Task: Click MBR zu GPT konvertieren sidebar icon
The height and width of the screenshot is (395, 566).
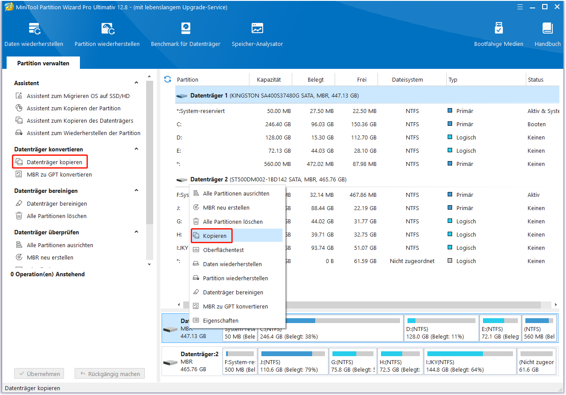Action: click(x=19, y=174)
